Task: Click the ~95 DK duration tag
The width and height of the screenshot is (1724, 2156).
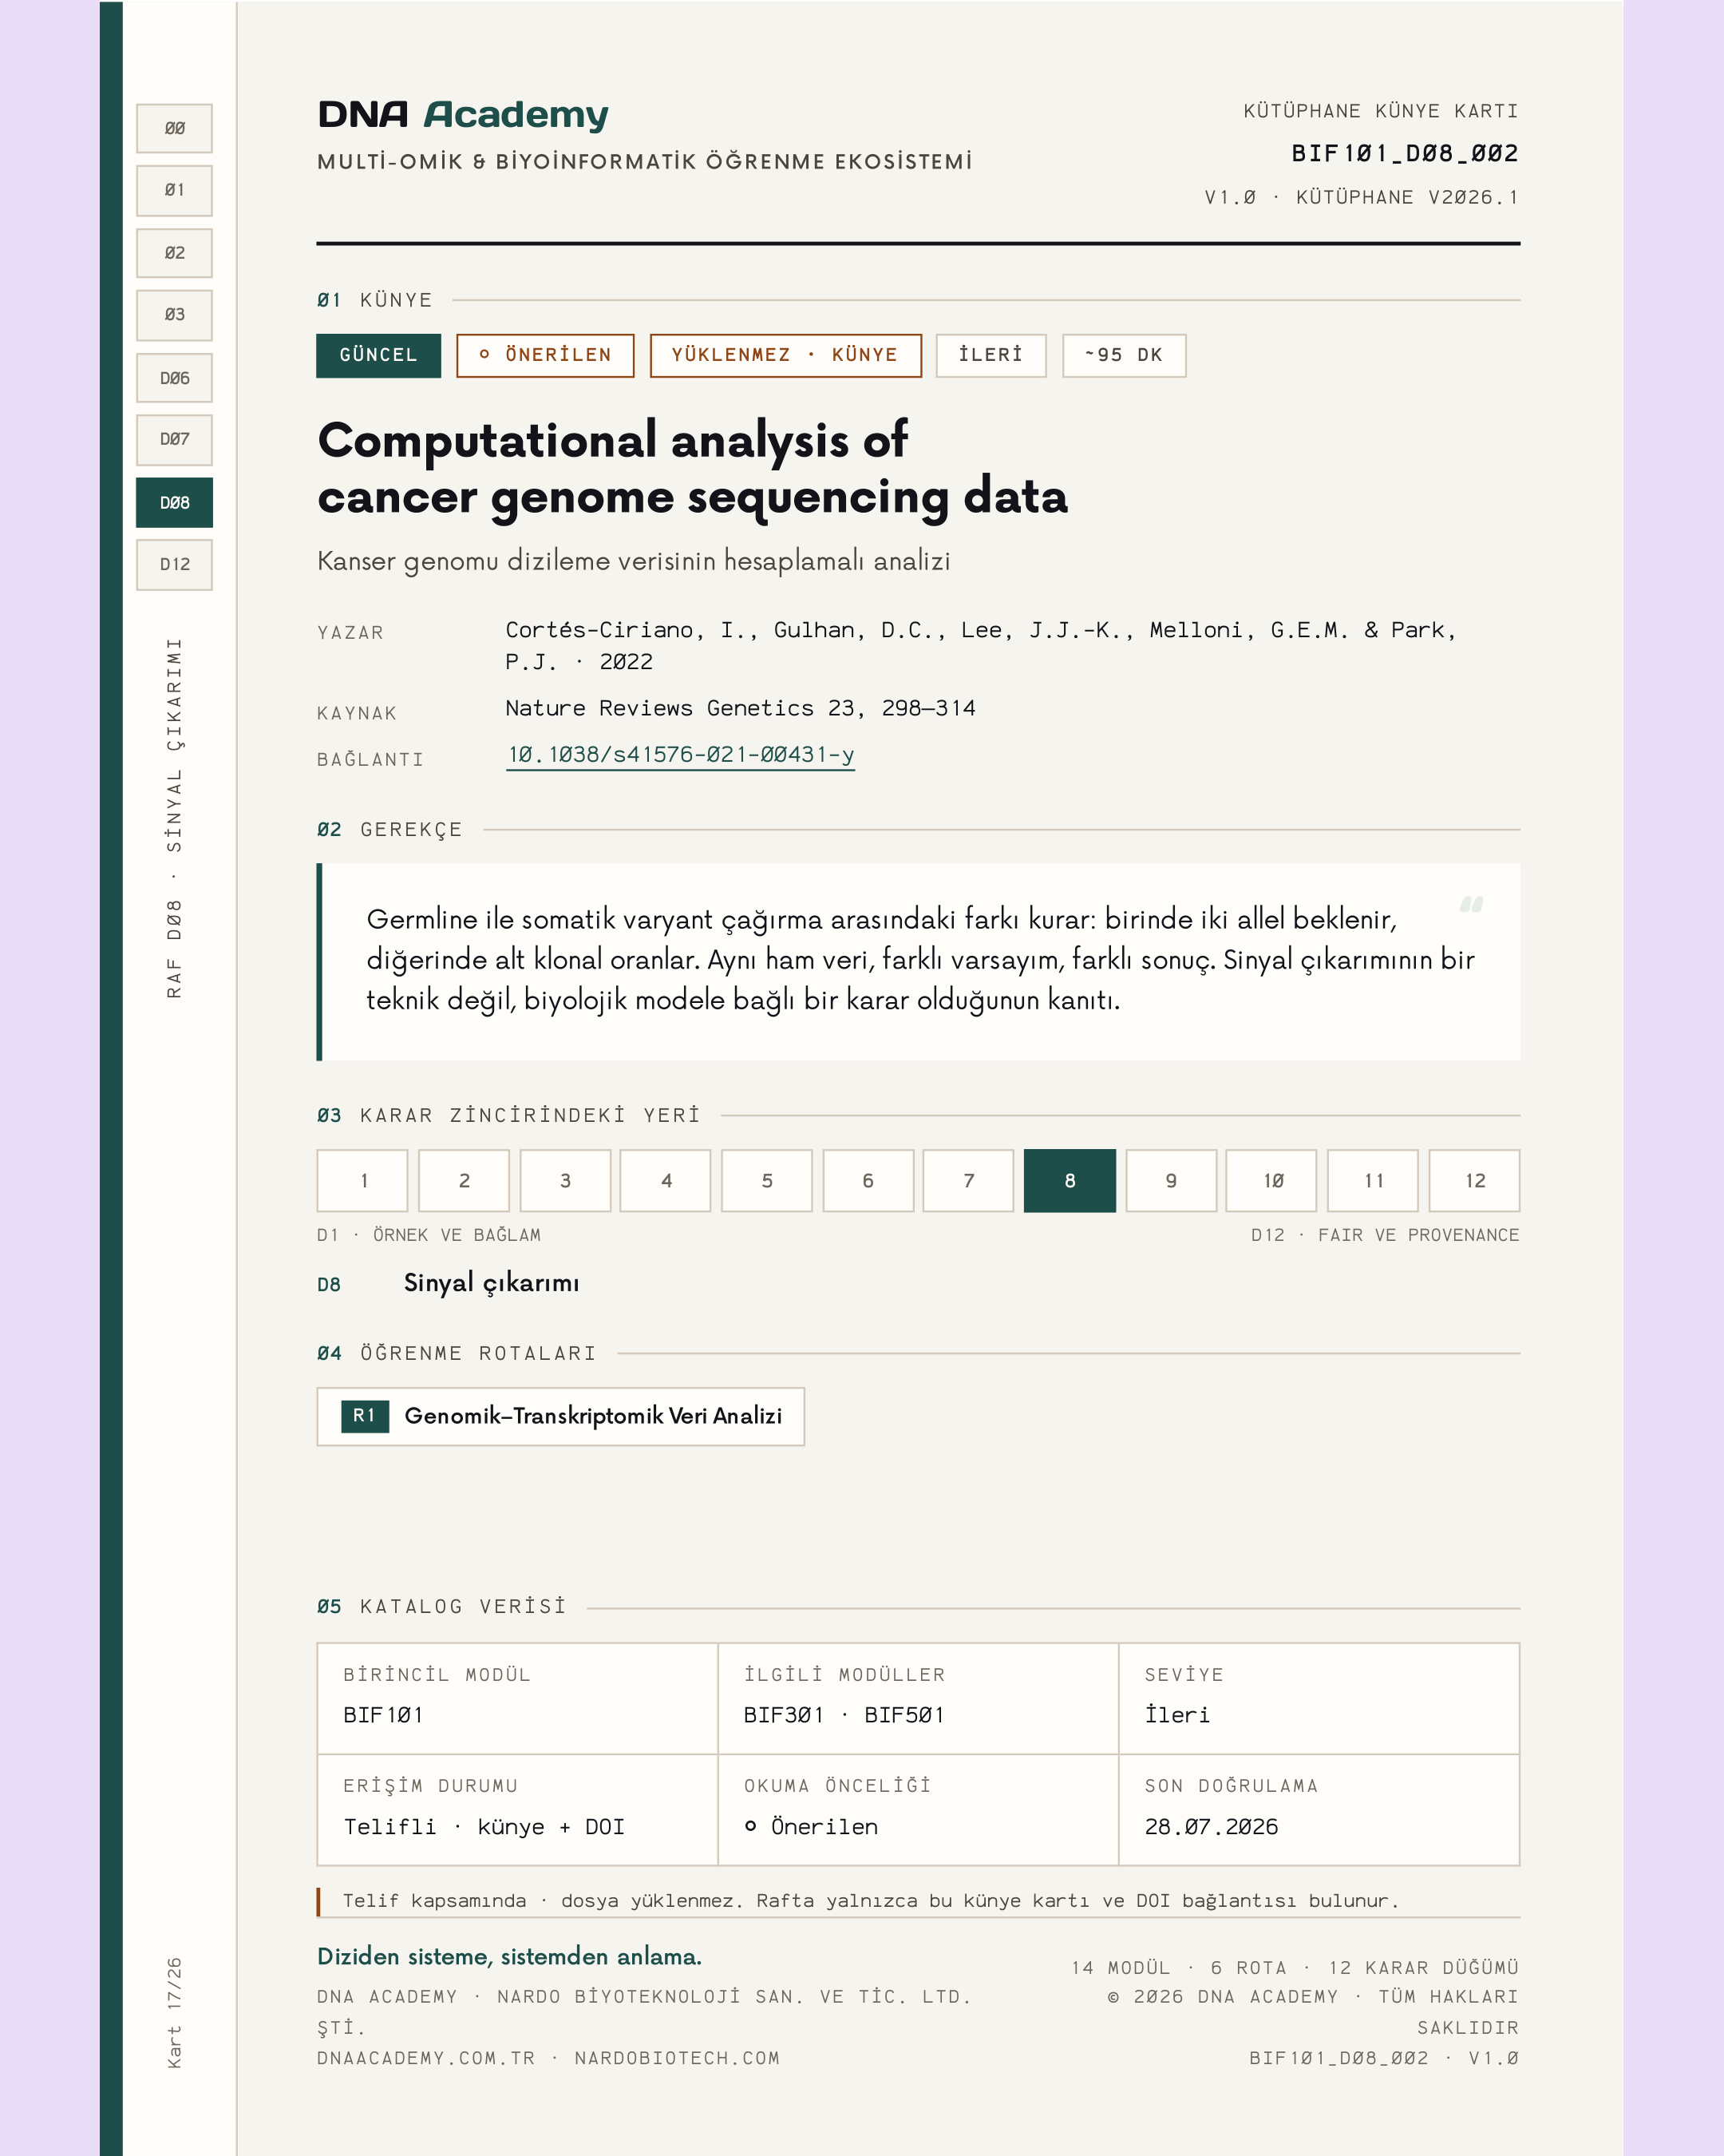Action: point(1125,355)
